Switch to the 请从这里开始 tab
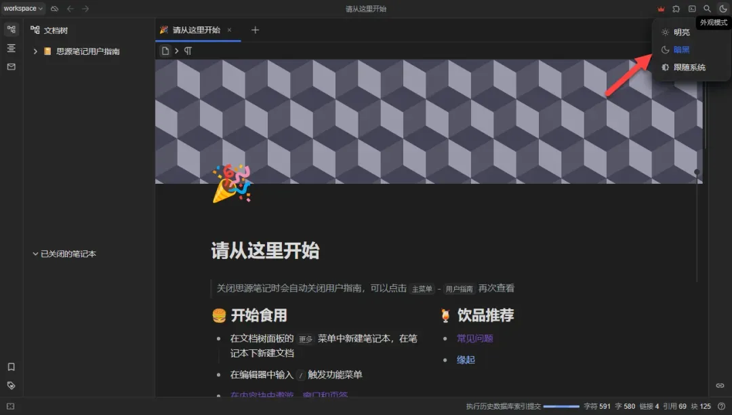Image resolution: width=732 pixels, height=415 pixels. point(196,30)
